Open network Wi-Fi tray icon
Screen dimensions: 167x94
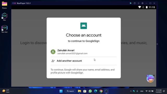click(147, 91)
